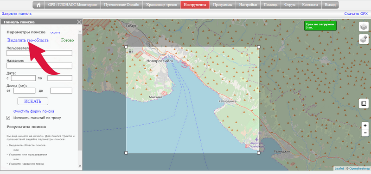Zoom out the map with minus button
The height and width of the screenshot is (174, 371).
pyautogui.click(x=365, y=133)
